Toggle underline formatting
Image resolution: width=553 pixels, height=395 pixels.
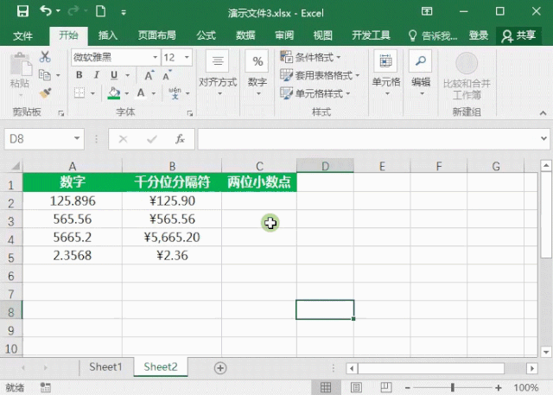(x=113, y=75)
